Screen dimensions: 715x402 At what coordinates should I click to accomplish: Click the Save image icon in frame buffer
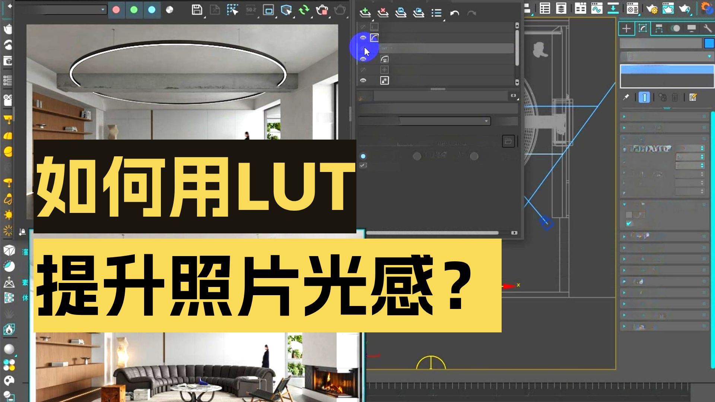(x=197, y=10)
